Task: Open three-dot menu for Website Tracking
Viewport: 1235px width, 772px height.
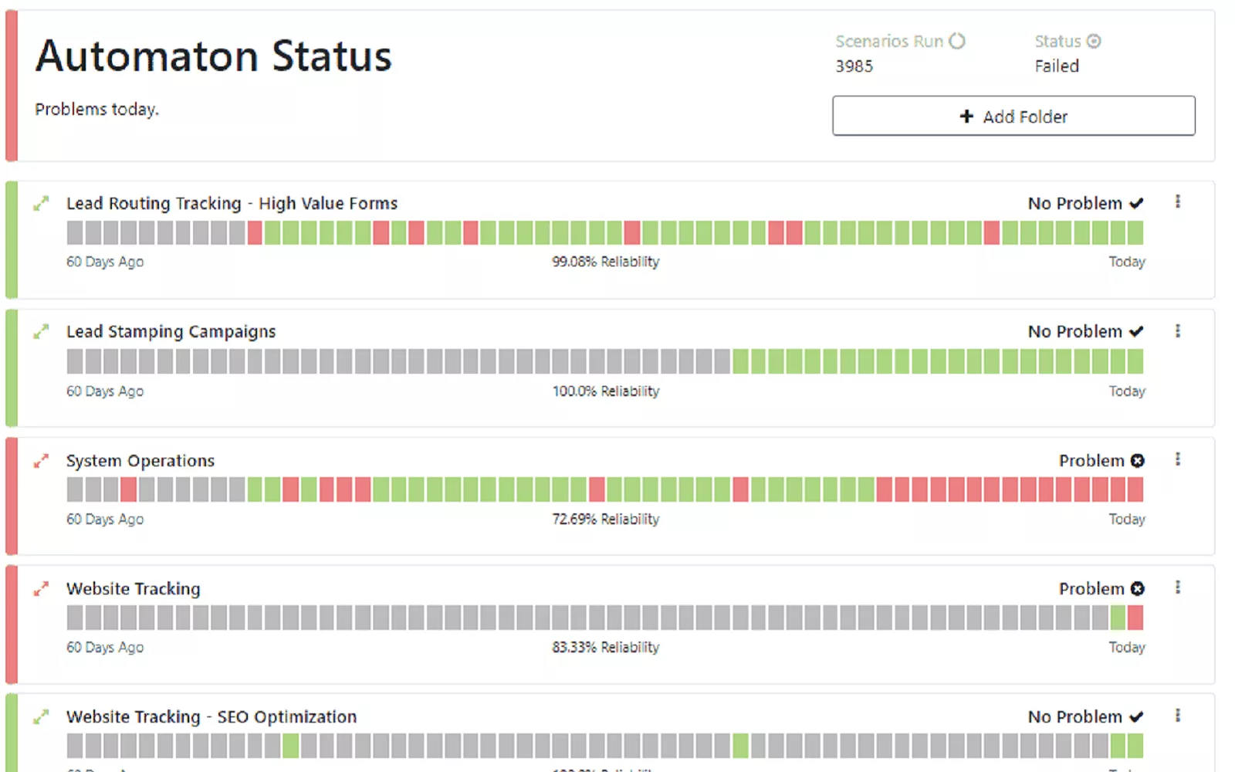Action: [x=1177, y=587]
